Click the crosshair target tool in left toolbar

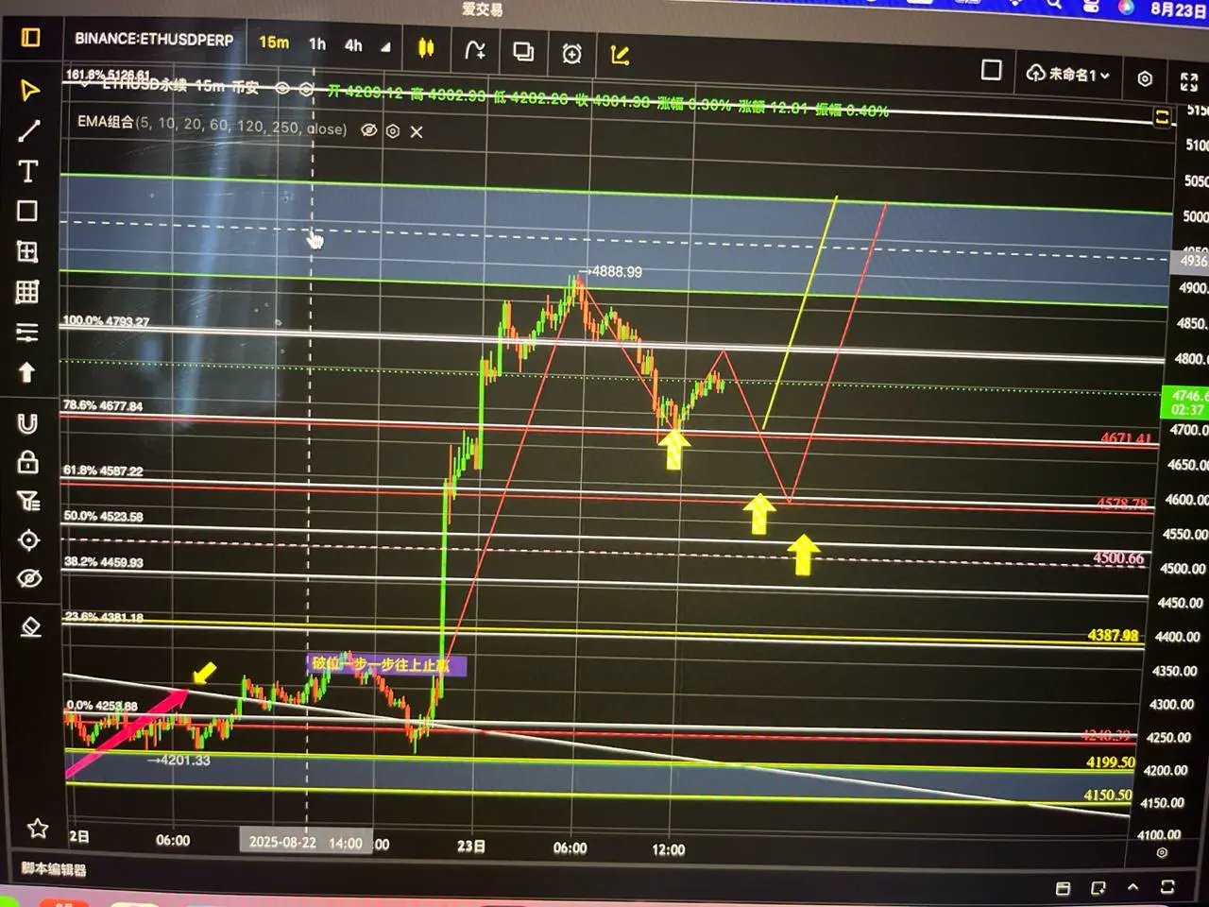pos(29,540)
